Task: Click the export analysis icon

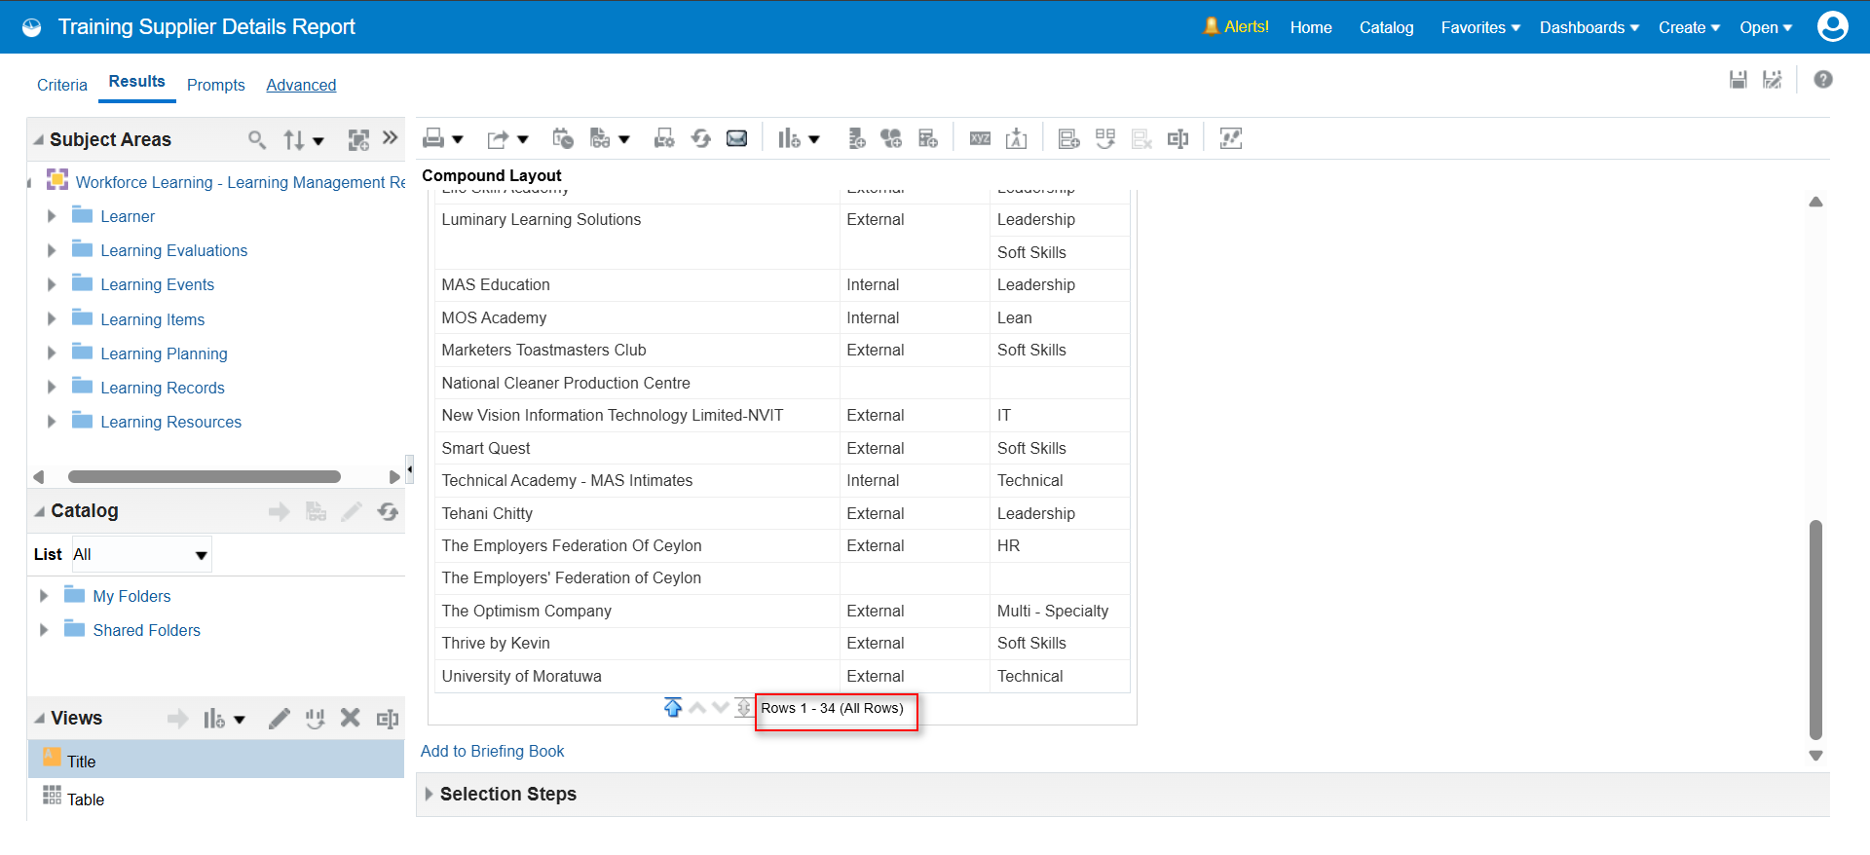Action: tap(498, 139)
